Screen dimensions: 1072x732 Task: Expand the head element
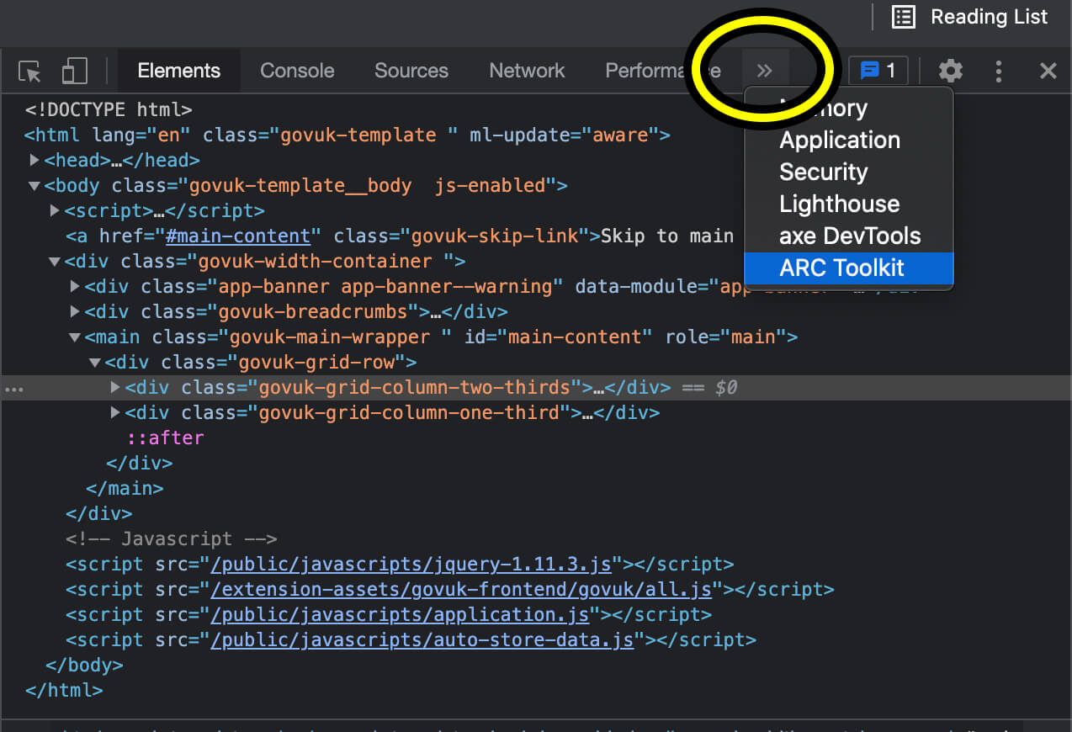pos(34,160)
